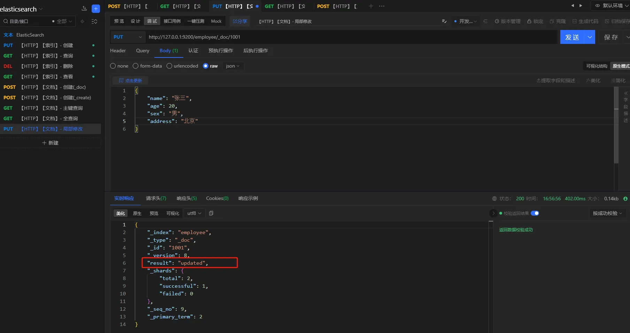Viewport: 630px width, 333px height.
Task: Click the 分享 share link
Action: point(240,21)
